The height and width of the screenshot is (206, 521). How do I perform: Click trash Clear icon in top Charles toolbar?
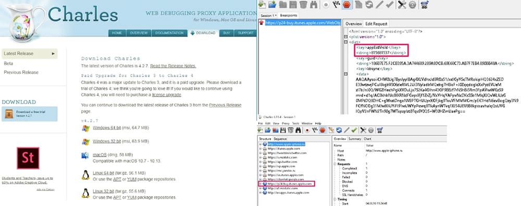coord(303,5)
